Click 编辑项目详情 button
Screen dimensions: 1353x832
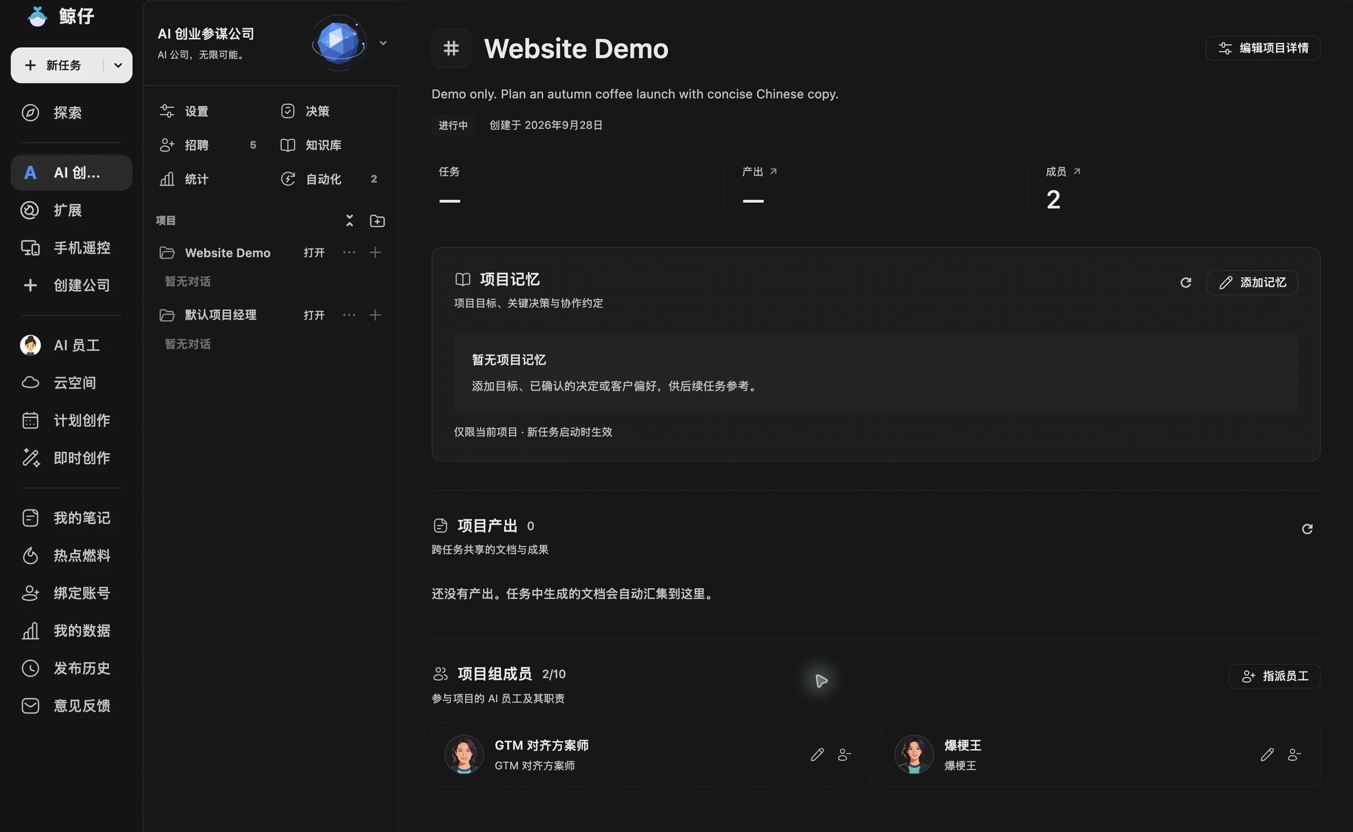pyautogui.click(x=1263, y=48)
